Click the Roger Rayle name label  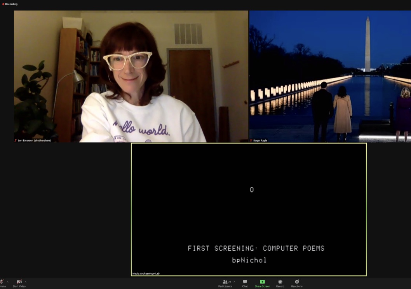(260, 140)
